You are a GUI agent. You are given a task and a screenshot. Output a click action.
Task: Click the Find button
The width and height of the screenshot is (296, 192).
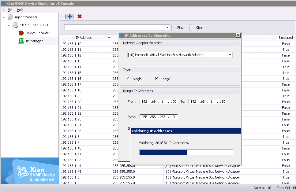(180, 28)
